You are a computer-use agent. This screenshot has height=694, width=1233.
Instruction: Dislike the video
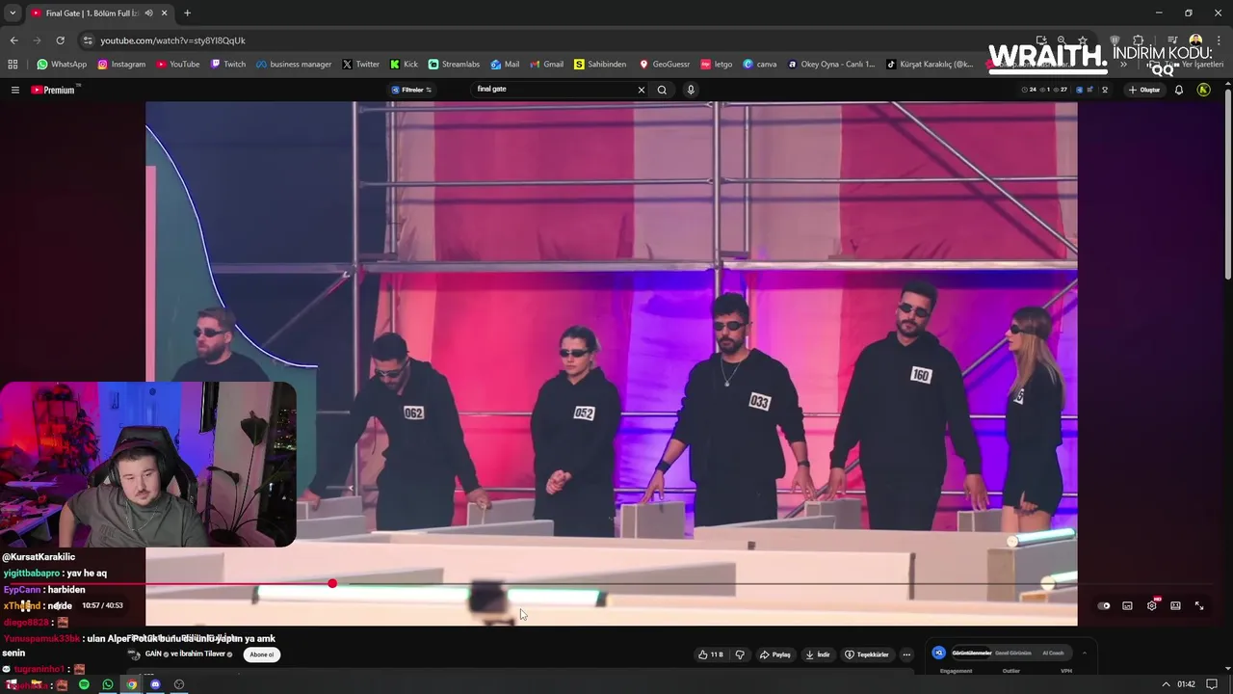point(740,654)
